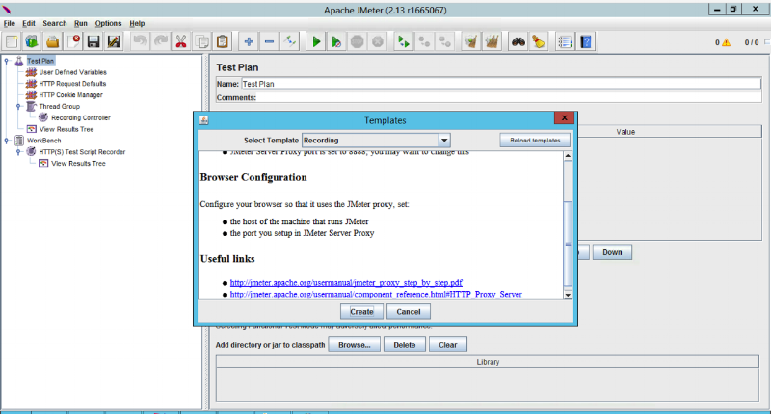Click the Open file folder icon
The height and width of the screenshot is (414, 771).
point(53,41)
